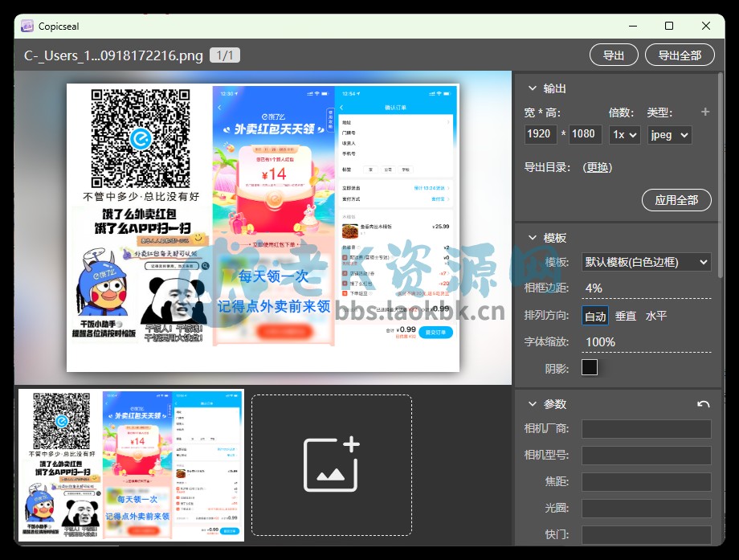The height and width of the screenshot is (560, 739).
Task: Minimize the Copicseal window
Action: pos(632,26)
